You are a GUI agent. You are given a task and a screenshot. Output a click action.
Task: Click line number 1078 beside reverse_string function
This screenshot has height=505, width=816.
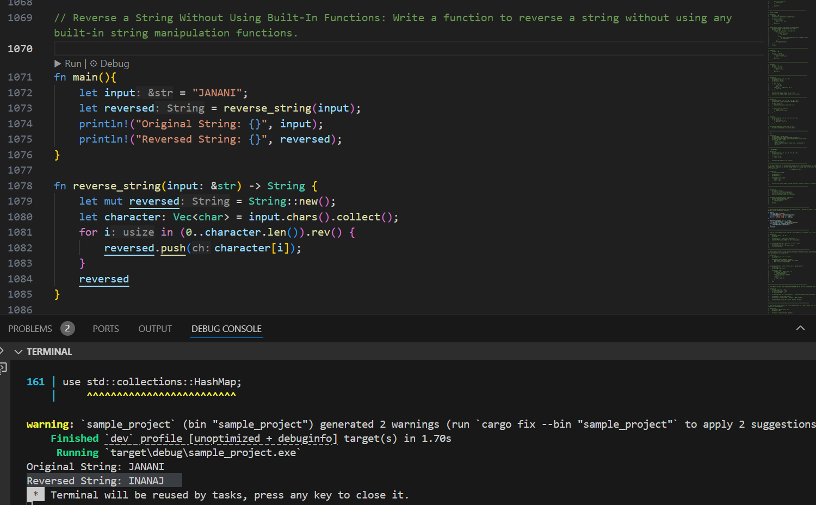[20, 186]
